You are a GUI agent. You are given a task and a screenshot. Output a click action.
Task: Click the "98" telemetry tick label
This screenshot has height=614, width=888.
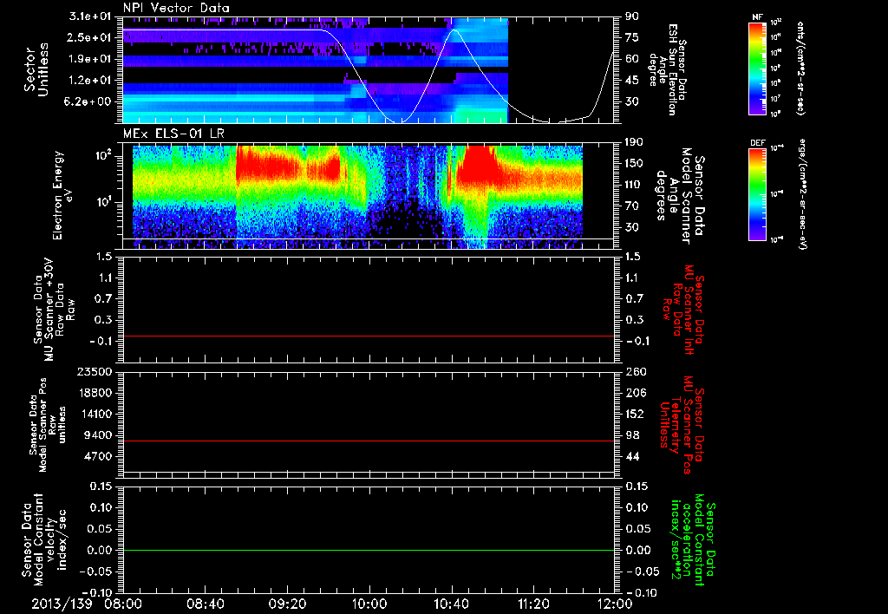tap(632, 435)
